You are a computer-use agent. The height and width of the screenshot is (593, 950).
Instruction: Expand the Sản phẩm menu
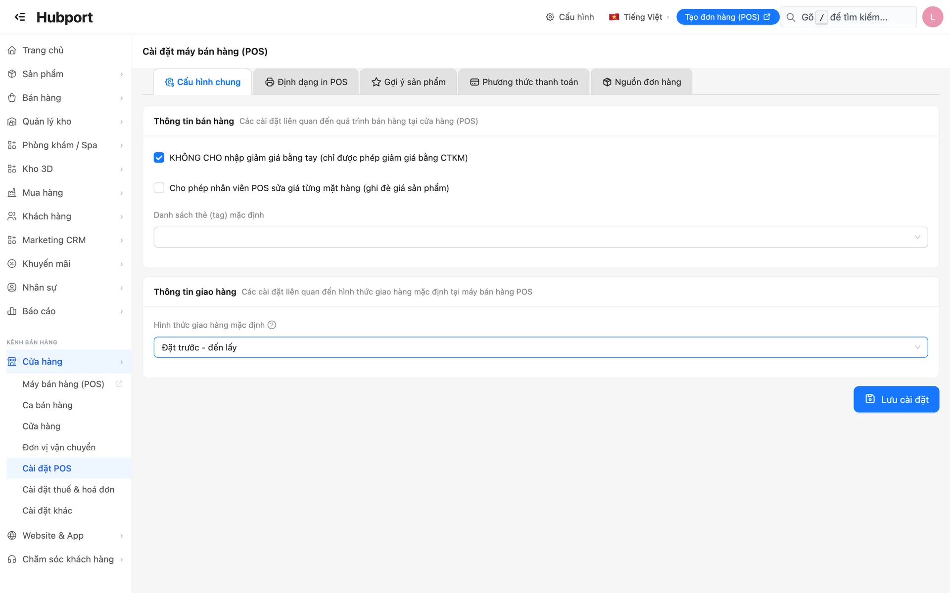(x=65, y=74)
